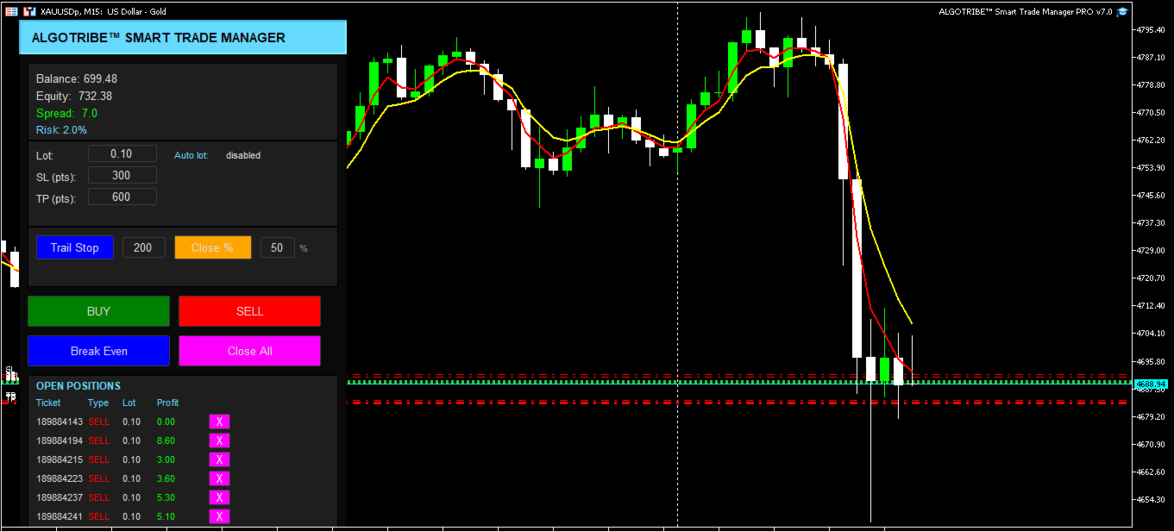Click the 4762.20 price axis label
This screenshot has height=531, width=1174.
[x=1151, y=141]
